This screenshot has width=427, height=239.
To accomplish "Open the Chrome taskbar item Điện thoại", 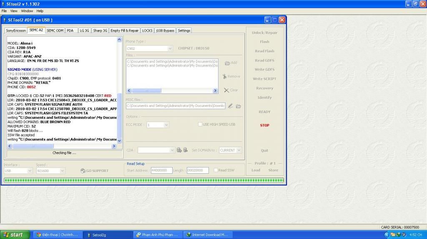I will [x=58, y=235].
